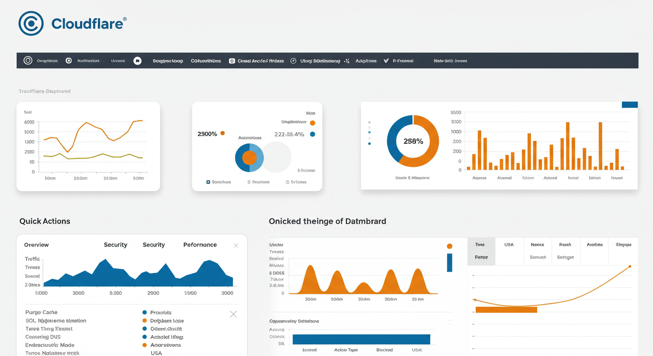Open the Performance tab in Quick Actions
Image resolution: width=653 pixels, height=356 pixels.
click(x=200, y=245)
